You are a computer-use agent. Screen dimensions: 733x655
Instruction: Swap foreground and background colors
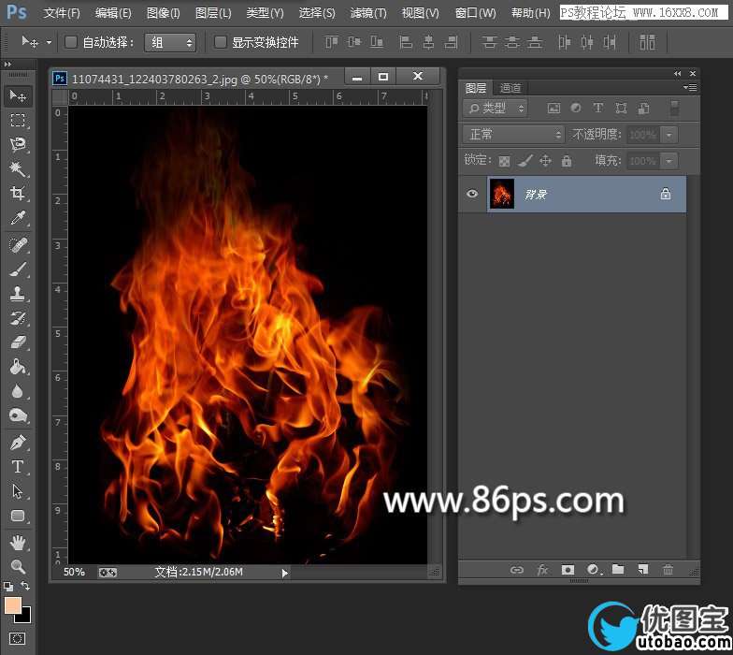point(25,586)
